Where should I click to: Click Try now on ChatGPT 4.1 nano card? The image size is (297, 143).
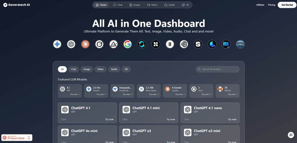tap(232, 119)
